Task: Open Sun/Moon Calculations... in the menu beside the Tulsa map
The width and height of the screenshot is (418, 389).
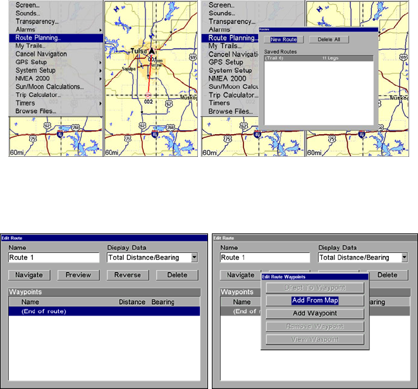Action: [49, 87]
